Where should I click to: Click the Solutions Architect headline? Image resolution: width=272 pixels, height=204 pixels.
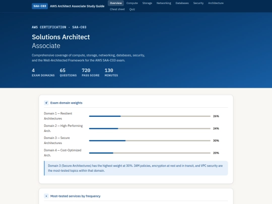[61, 37]
